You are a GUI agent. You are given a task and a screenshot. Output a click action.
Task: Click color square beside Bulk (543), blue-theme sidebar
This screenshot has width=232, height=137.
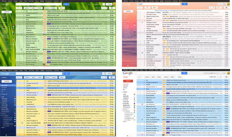[15, 99]
